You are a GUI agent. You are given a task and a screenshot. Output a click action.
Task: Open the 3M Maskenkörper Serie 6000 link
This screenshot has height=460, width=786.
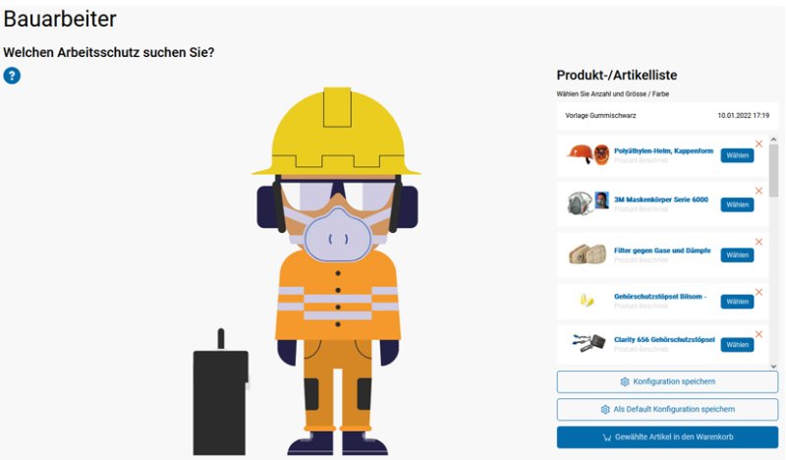click(x=660, y=200)
